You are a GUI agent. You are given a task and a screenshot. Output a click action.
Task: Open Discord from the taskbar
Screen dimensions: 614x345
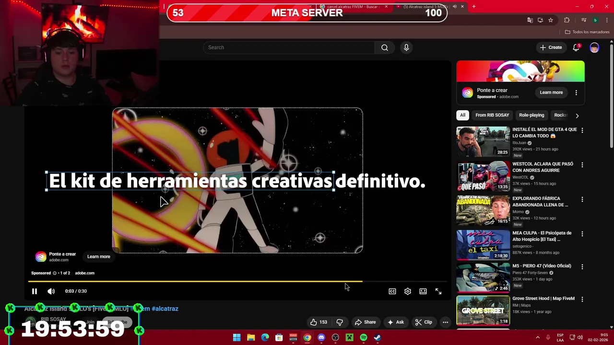pos(321,338)
